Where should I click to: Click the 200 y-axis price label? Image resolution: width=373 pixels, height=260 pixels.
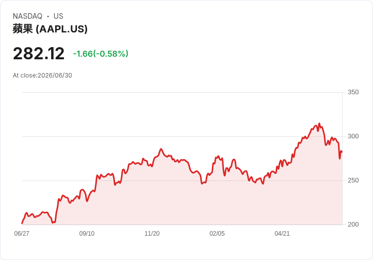click(353, 225)
